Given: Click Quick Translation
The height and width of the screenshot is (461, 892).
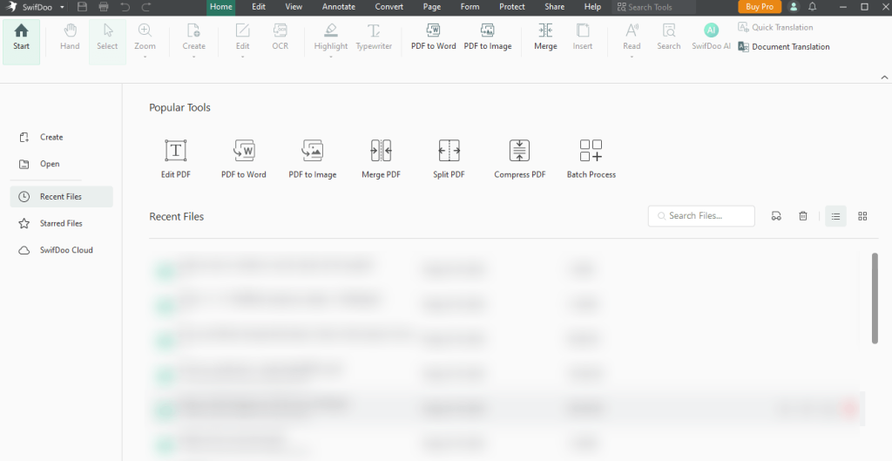Looking at the screenshot, I should tap(775, 27).
